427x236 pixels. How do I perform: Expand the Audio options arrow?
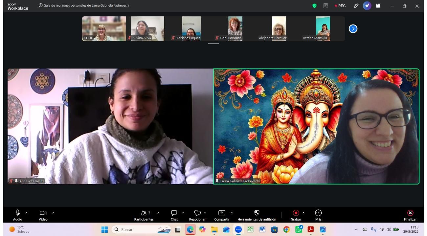(x=26, y=213)
